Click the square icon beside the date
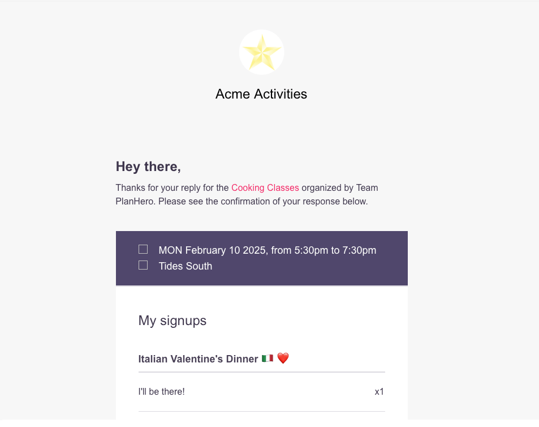Viewport: 539px width, 427px height. pyautogui.click(x=143, y=249)
